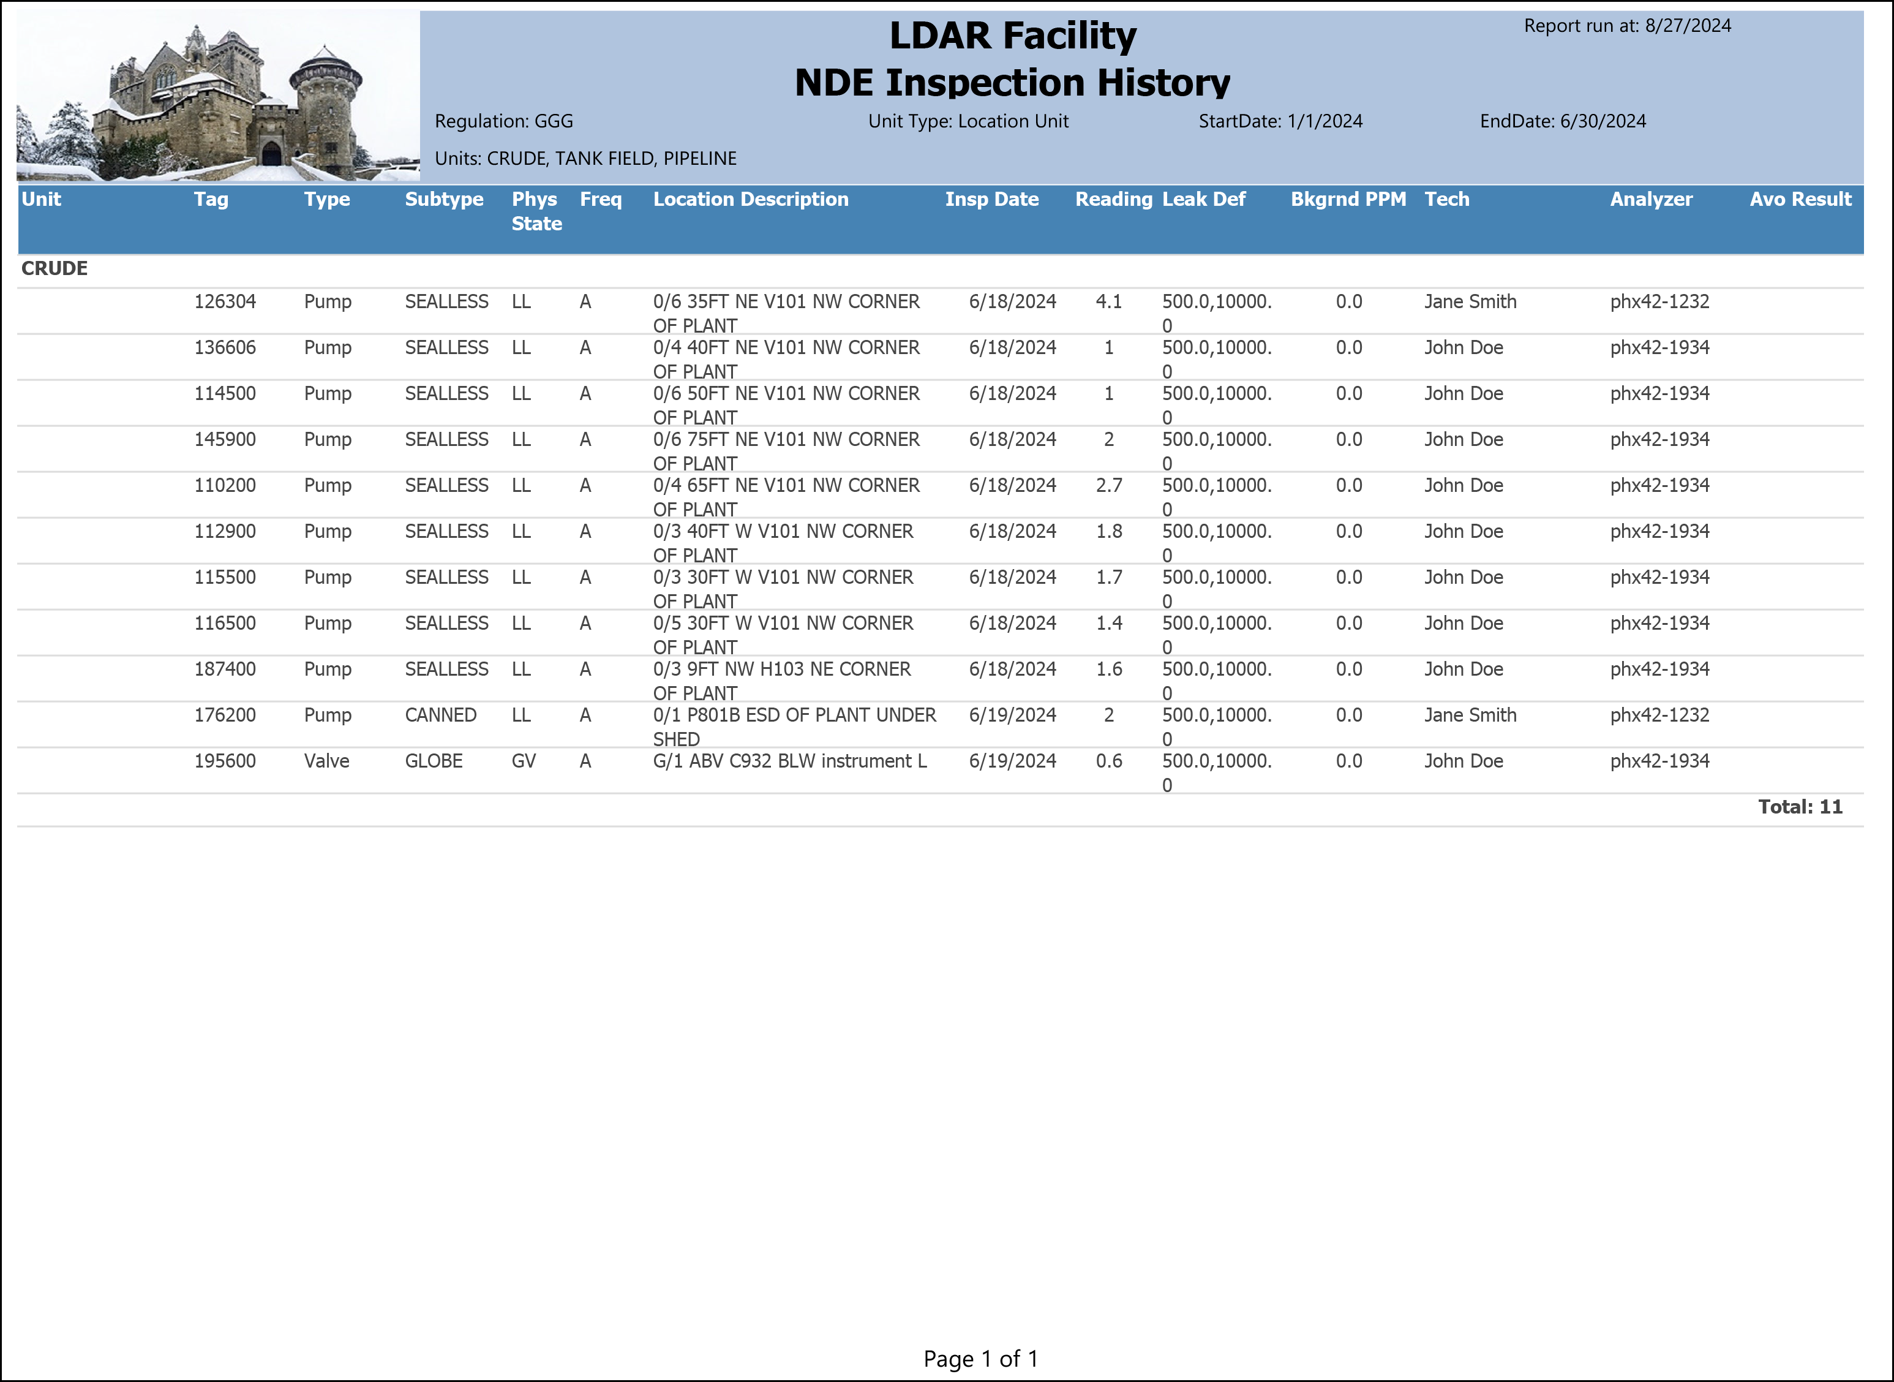Click 'EndDate: 6/30/2024' field
This screenshot has height=1382, width=1894.
(x=1563, y=121)
